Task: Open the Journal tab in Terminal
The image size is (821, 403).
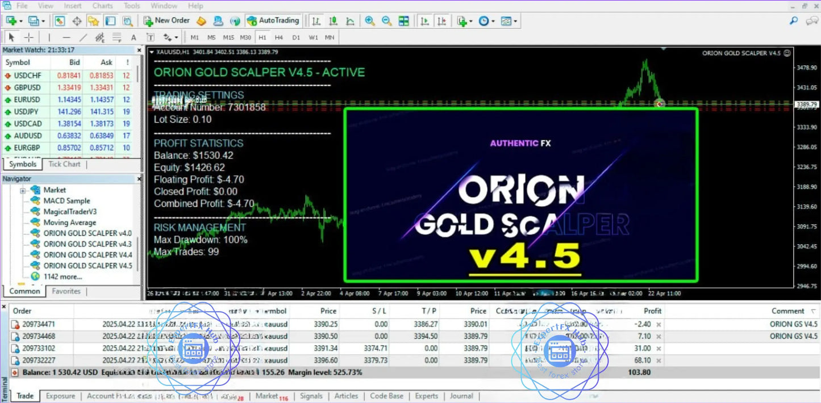Action: tap(461, 396)
